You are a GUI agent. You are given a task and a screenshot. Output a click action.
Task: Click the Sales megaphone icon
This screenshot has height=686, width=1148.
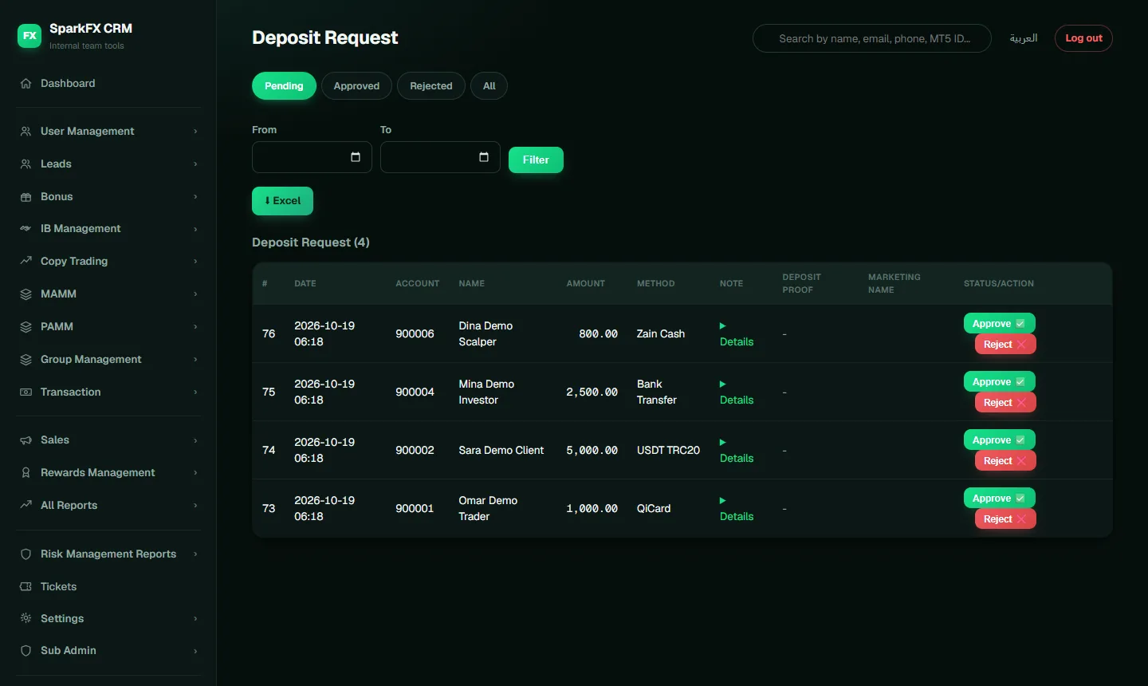pyautogui.click(x=26, y=440)
